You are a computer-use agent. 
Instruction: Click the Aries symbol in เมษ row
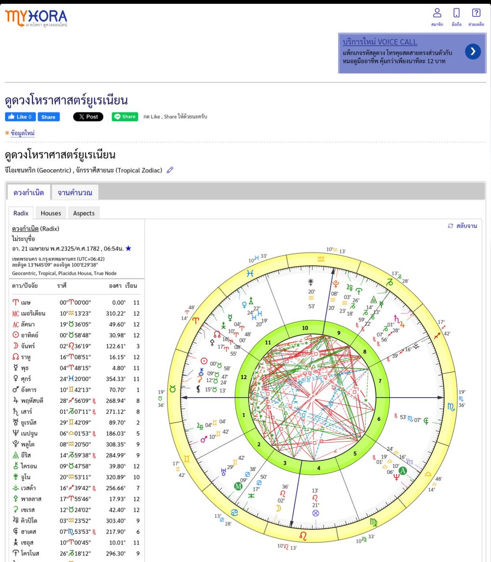point(15,303)
